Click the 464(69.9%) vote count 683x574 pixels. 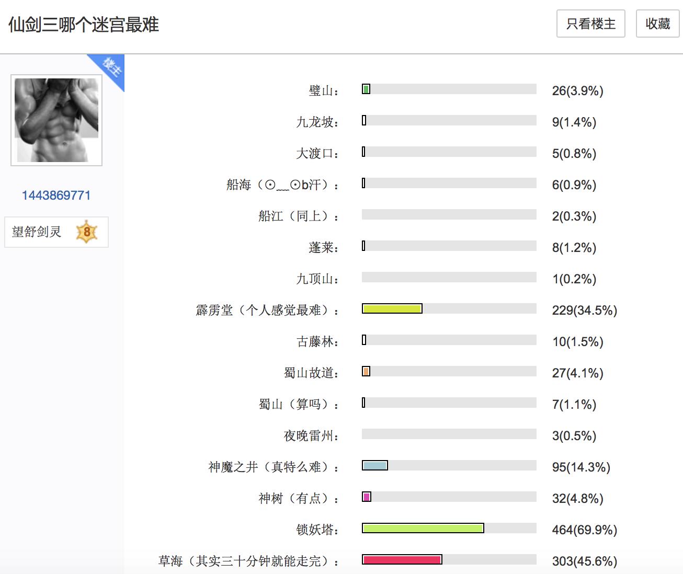coord(584,530)
